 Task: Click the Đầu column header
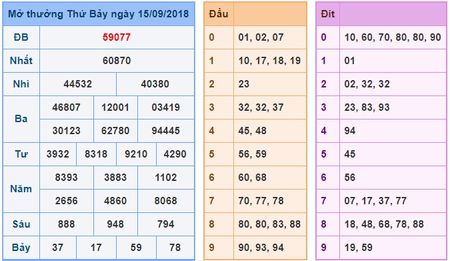point(219,14)
